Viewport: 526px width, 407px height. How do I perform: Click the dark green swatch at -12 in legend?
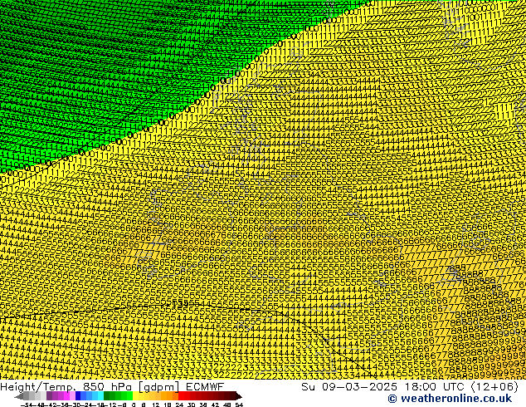(x=107, y=395)
